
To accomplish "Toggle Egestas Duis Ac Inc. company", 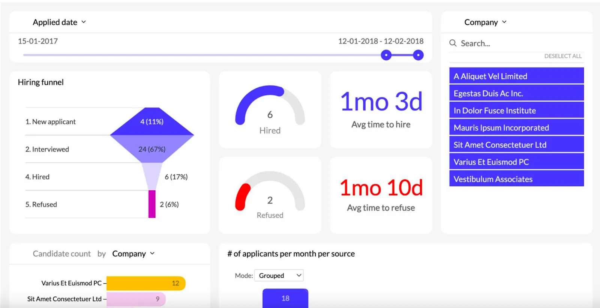I will [x=516, y=93].
